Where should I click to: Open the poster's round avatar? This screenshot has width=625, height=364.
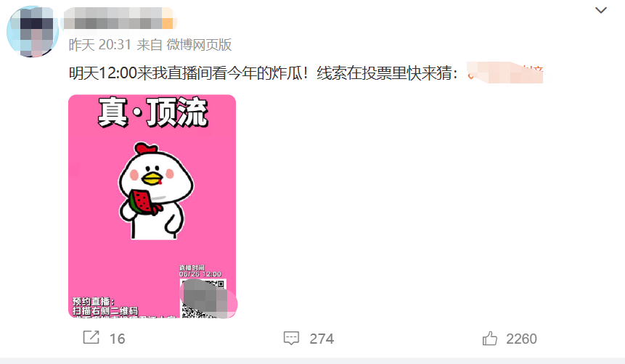click(x=33, y=31)
